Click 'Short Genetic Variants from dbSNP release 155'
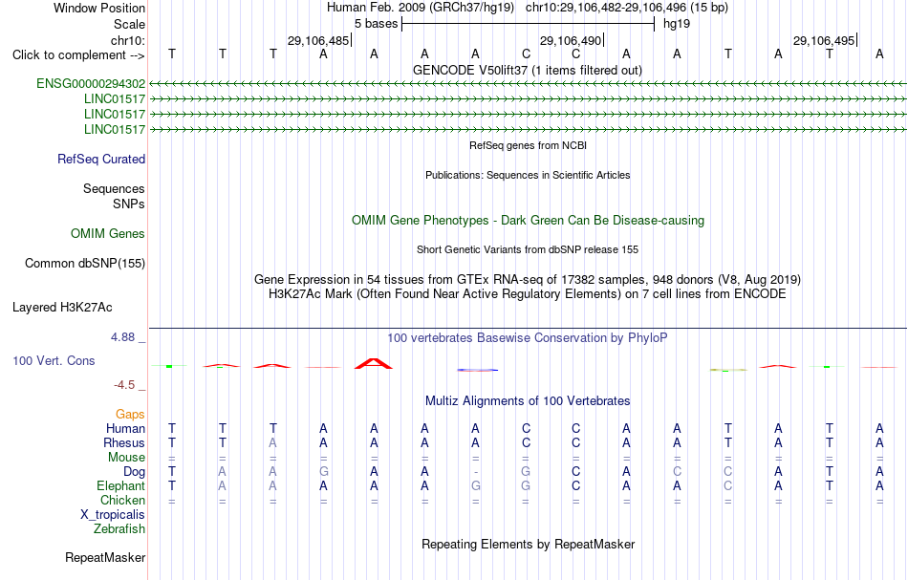This screenshot has height=580, width=908. 528,249
